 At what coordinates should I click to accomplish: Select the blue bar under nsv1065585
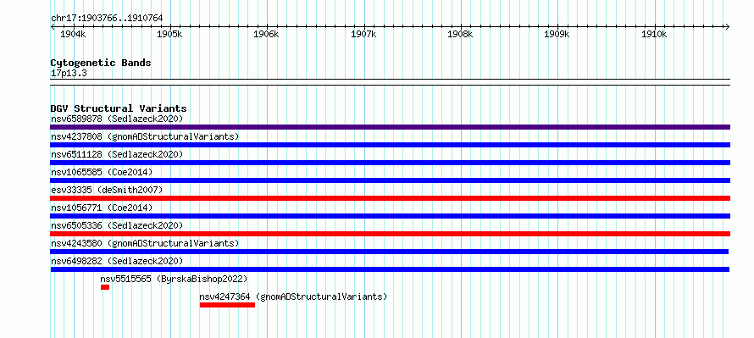[390, 180]
